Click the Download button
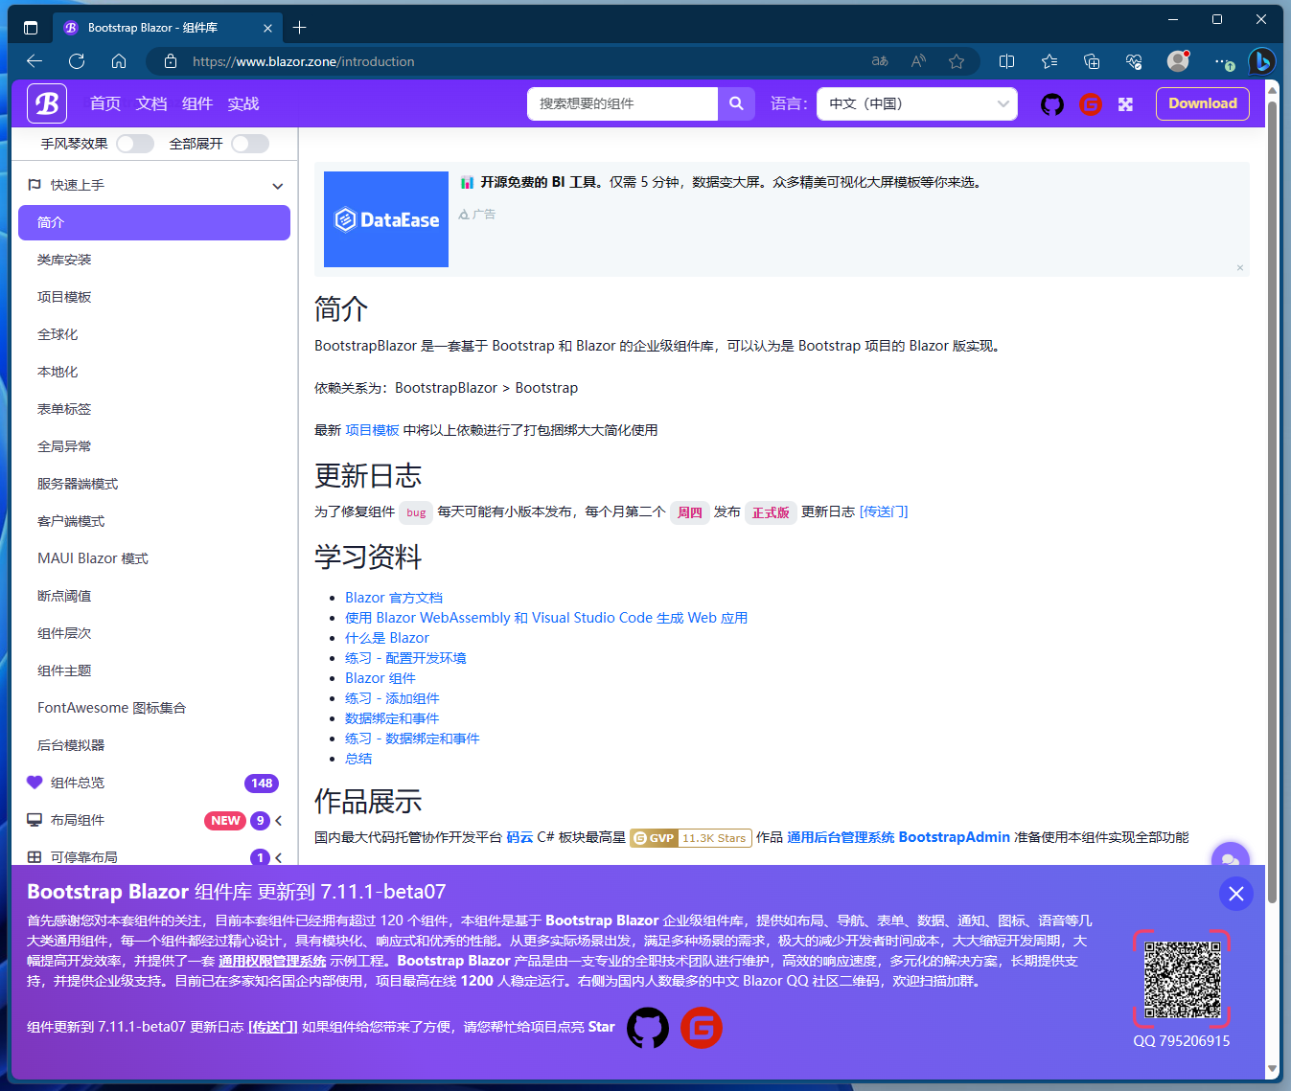The width and height of the screenshot is (1291, 1091). (1202, 103)
